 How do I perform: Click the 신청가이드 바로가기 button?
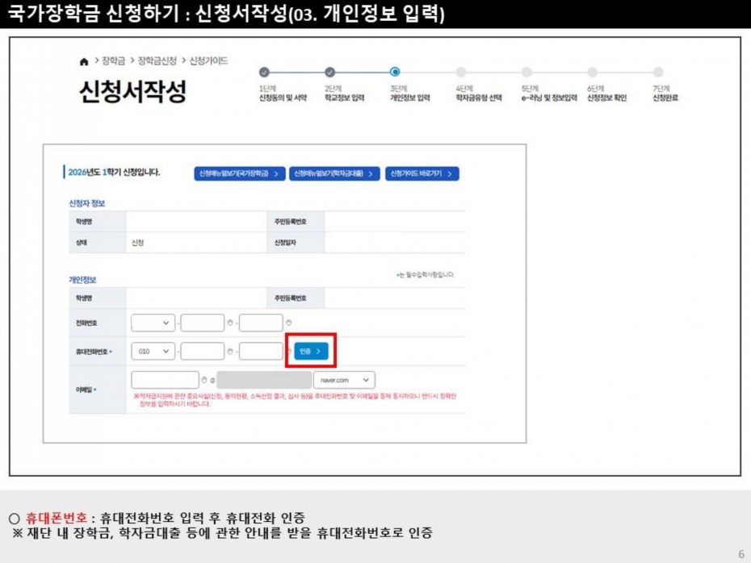tap(422, 173)
